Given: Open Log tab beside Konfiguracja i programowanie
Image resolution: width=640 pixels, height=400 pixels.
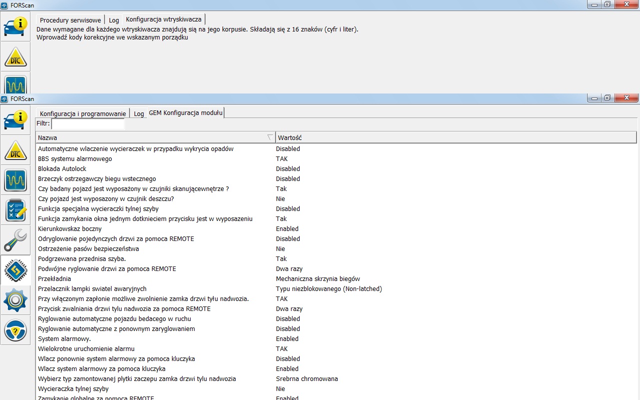Looking at the screenshot, I should pos(138,113).
